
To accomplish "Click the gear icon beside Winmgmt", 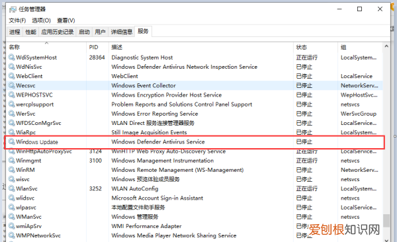I will click(12, 161).
